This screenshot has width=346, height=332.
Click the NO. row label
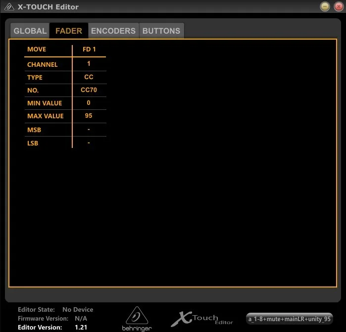point(33,90)
